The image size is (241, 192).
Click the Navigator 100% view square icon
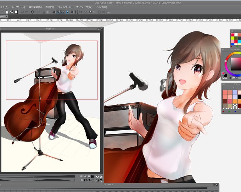(93, 176)
